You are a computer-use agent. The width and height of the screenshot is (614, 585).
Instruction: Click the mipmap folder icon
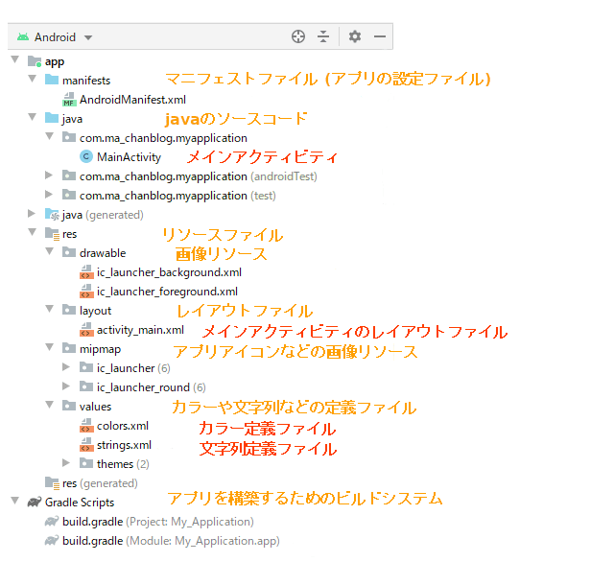(x=69, y=348)
